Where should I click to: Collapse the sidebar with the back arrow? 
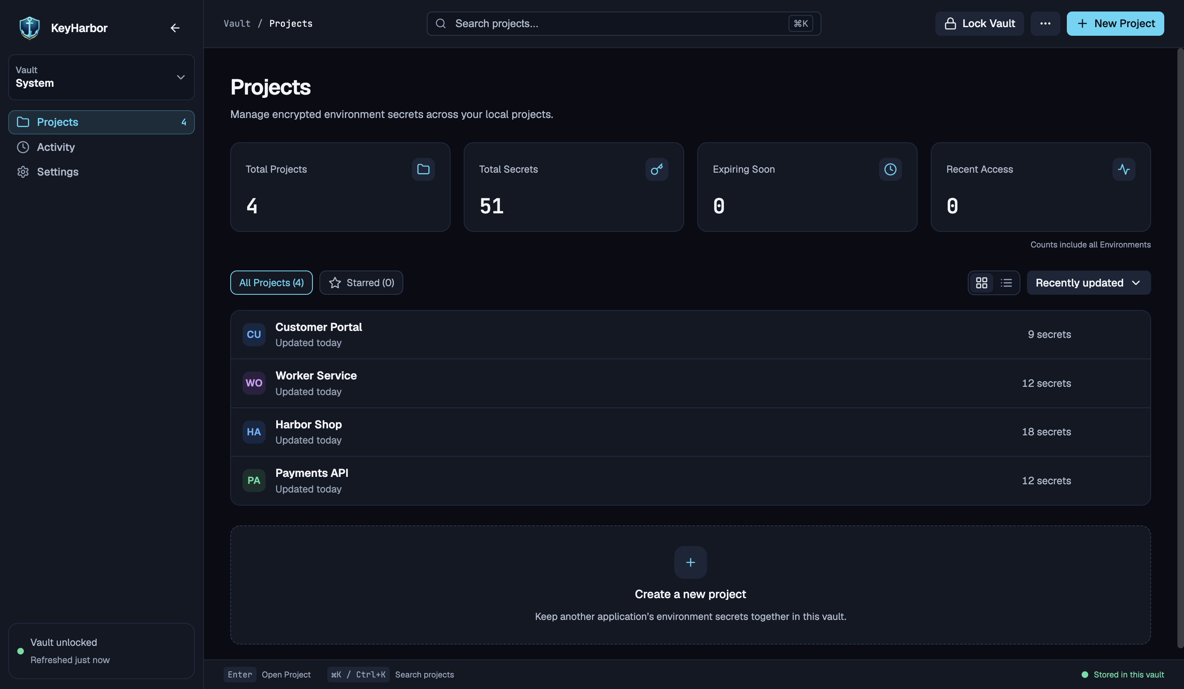[175, 28]
